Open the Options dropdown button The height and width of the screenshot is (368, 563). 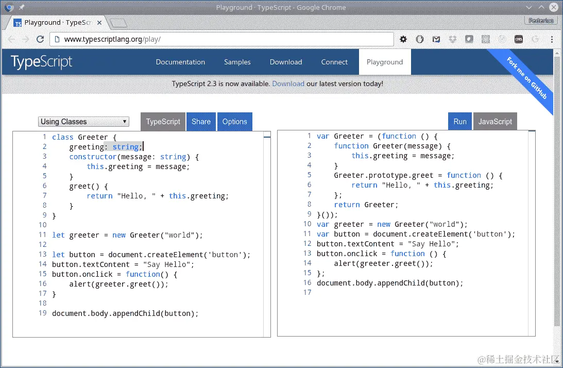pos(235,122)
